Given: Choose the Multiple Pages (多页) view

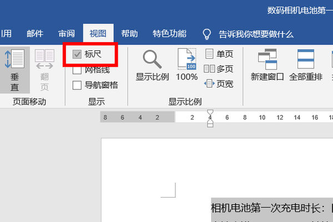Looking at the screenshot, I should (218, 69).
